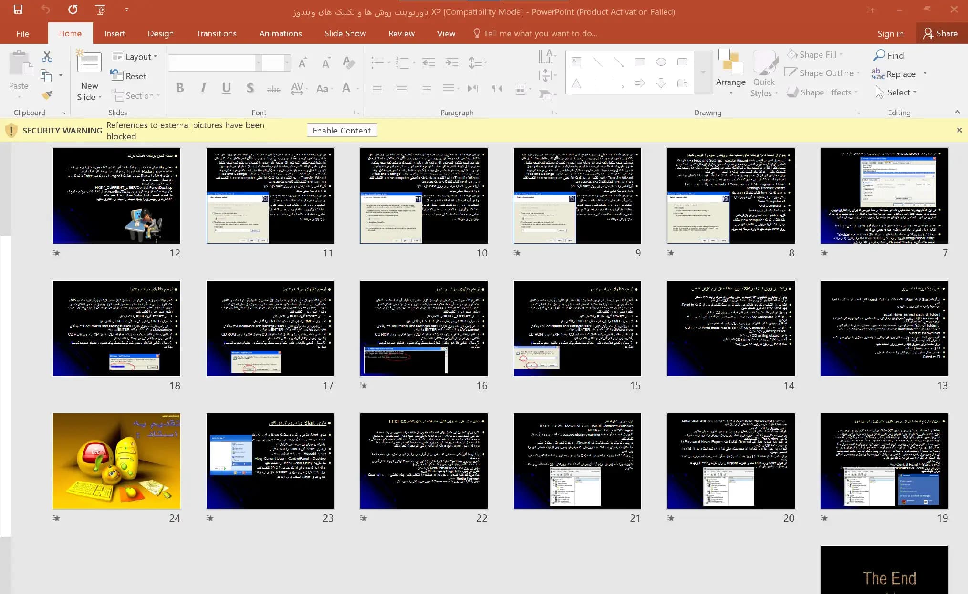
Task: Click the Bold formatting icon
Action: [x=180, y=88]
